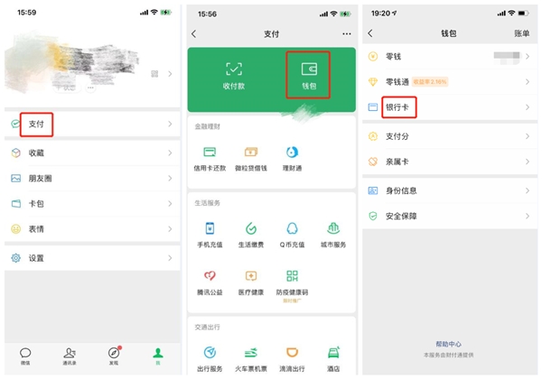Tap the 设置 gear icon
The width and height of the screenshot is (542, 379).
pyautogui.click(x=16, y=258)
